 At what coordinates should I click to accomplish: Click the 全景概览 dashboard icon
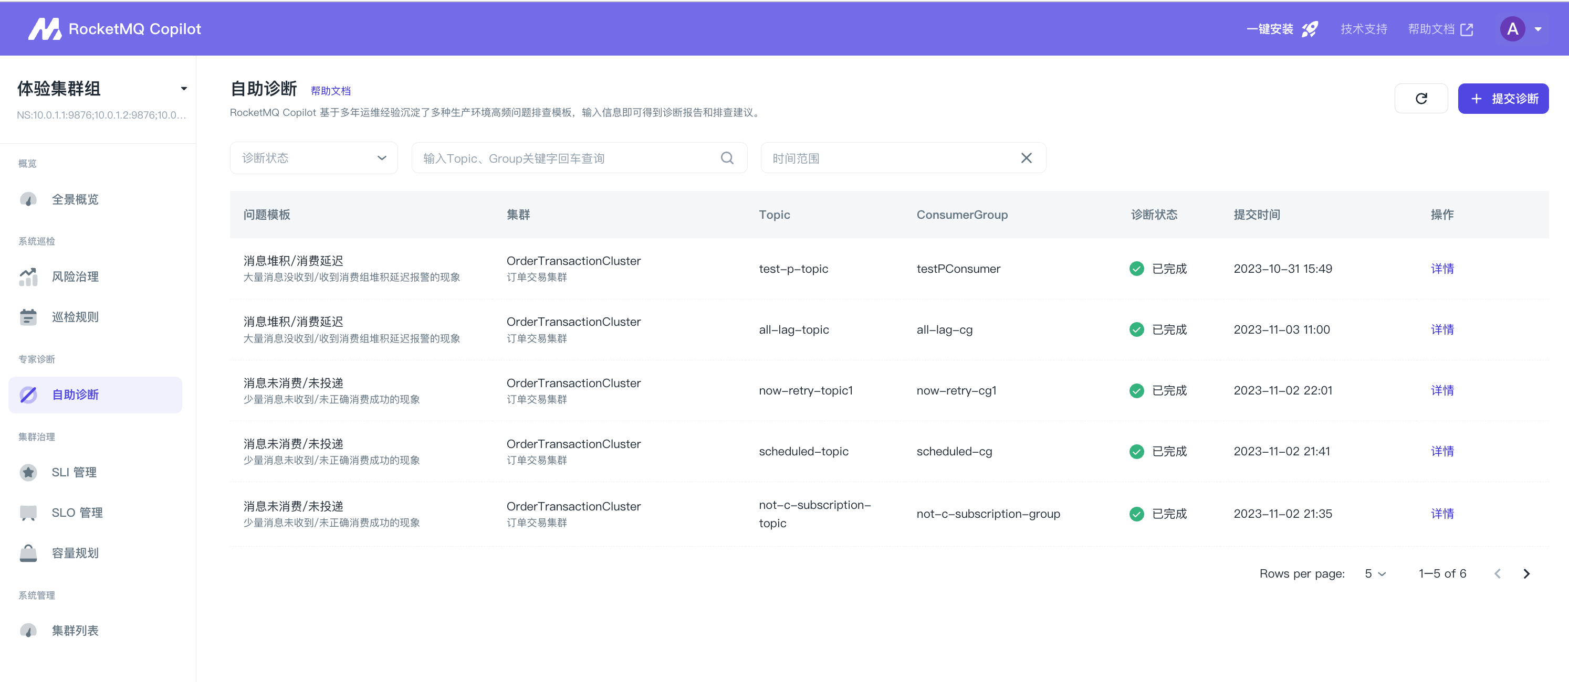pyautogui.click(x=28, y=199)
